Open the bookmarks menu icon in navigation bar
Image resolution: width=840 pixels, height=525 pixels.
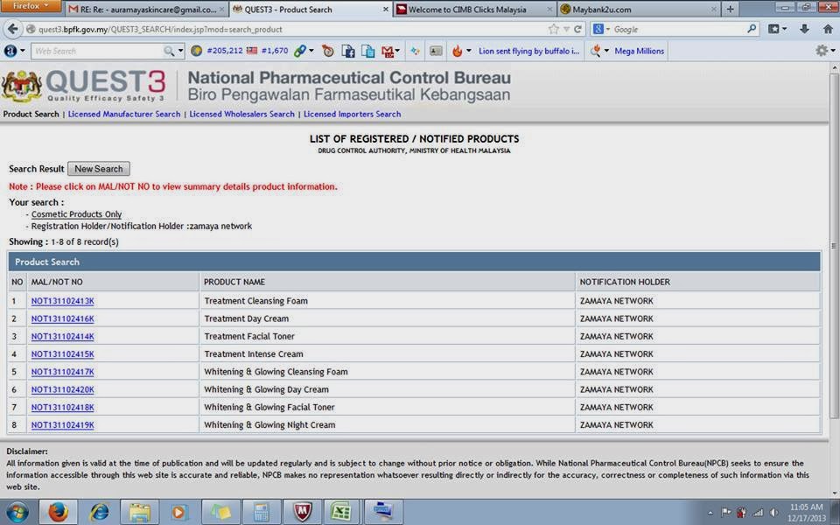[773, 29]
